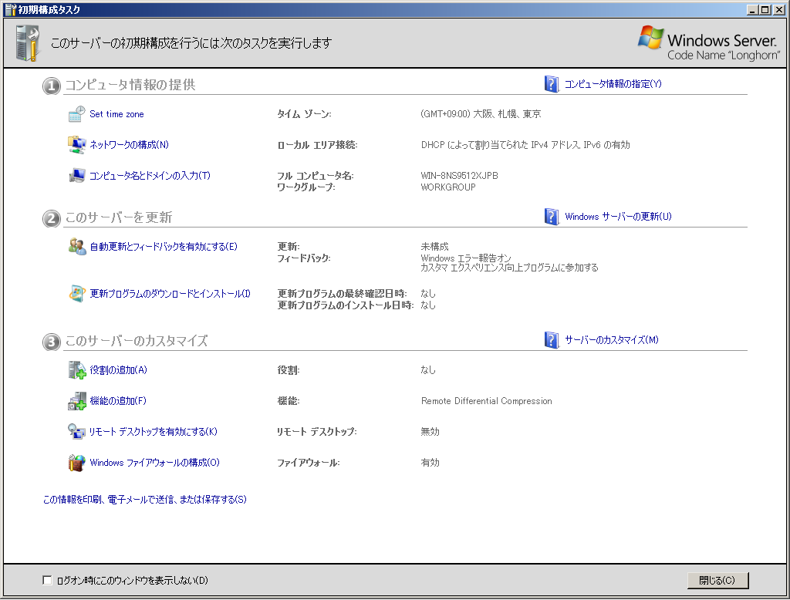This screenshot has height=600, width=790.
Task: Open コンピュータ情報の指定(Y) help link
Action: point(613,84)
